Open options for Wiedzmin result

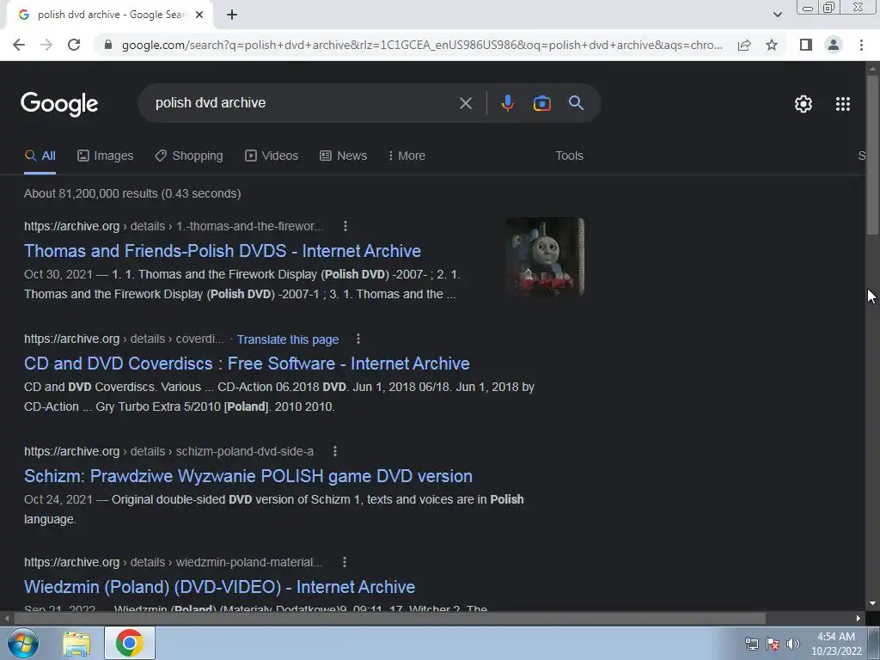pos(345,562)
